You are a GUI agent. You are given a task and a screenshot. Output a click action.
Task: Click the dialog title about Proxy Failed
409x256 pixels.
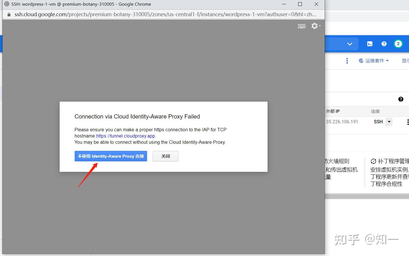coord(137,116)
